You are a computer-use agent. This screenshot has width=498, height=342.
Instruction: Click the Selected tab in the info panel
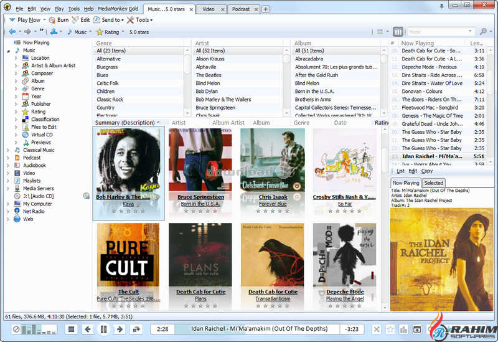434,183
